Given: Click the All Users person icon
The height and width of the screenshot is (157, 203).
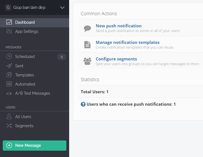Looking at the screenshot, I should click(x=9, y=117).
